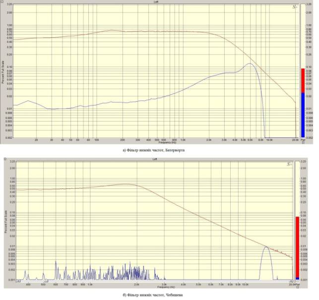Click the blue segment of the Butterworth power meter

[303, 115]
